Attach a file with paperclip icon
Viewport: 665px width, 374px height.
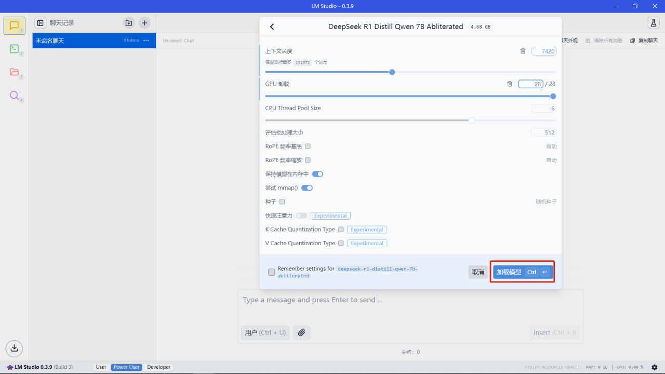301,332
